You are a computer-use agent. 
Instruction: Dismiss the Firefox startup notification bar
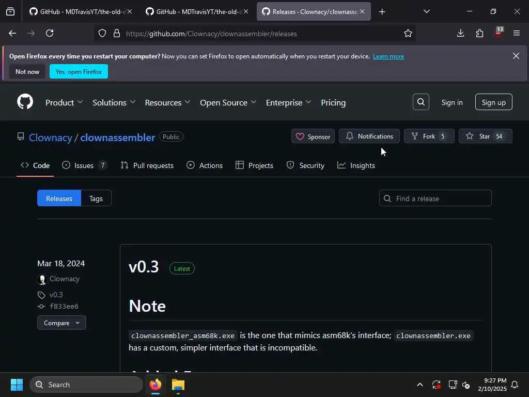coord(516,56)
